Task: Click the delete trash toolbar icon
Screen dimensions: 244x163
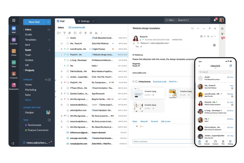Action: point(86,33)
